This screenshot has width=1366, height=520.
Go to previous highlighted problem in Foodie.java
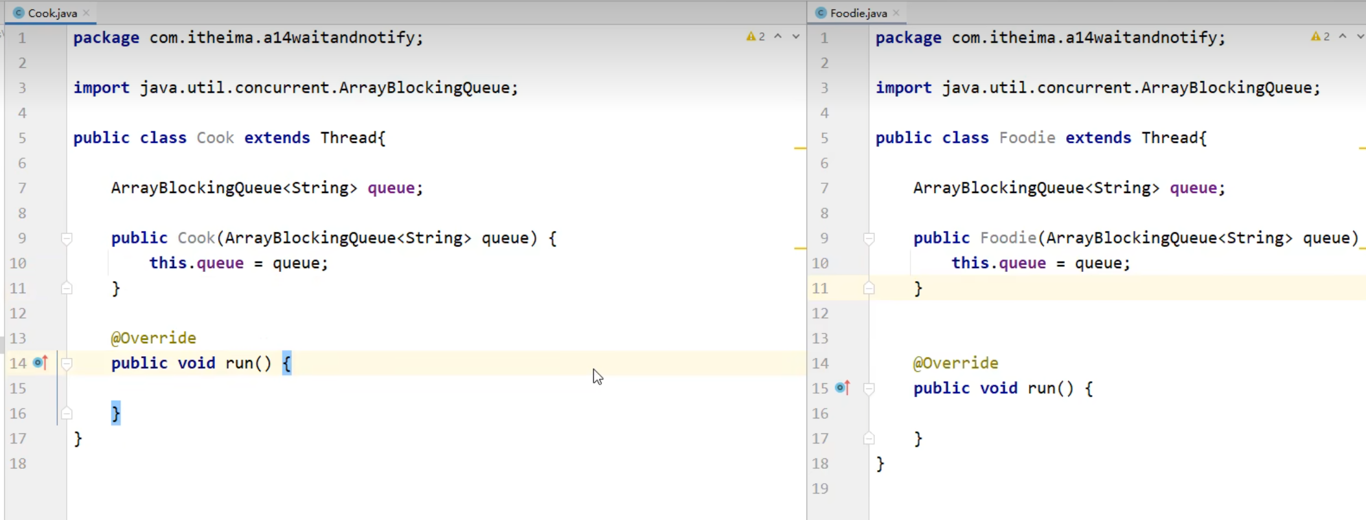click(x=1343, y=37)
